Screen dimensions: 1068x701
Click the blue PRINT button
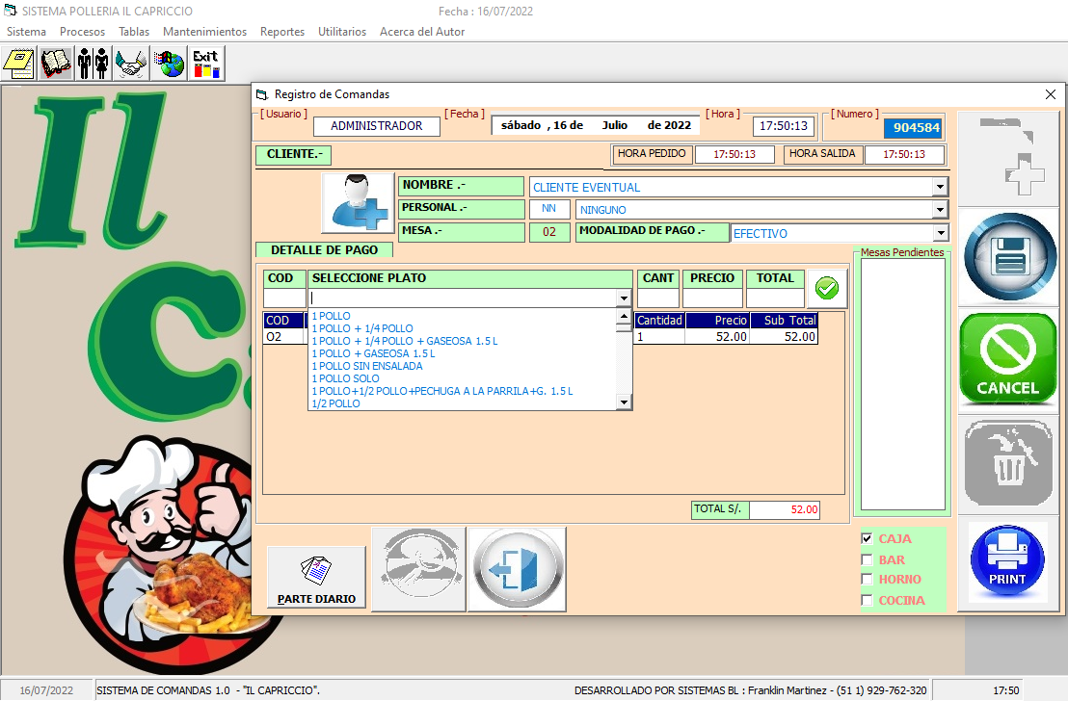[x=1008, y=562]
